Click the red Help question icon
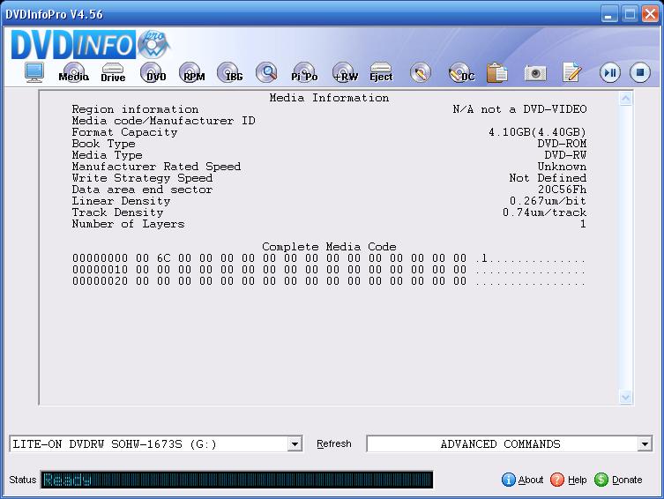Image resolution: width=664 pixels, height=499 pixels. click(557, 480)
